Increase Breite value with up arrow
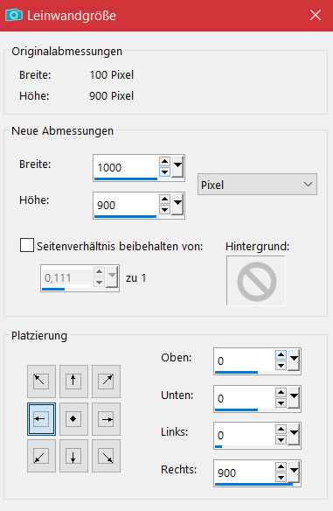333x511 pixels. pyautogui.click(x=164, y=162)
